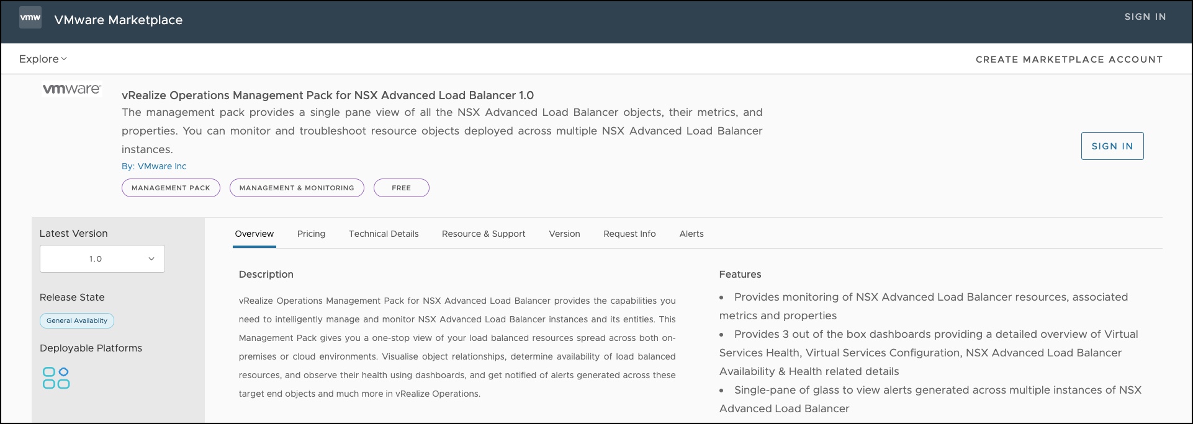Screen dimensions: 1193x424
Task: Select the Alerts tab
Action: pos(691,234)
